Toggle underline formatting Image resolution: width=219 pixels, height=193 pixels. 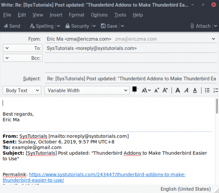195,91
